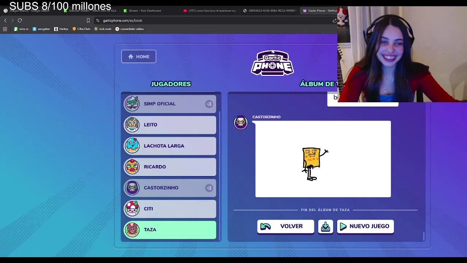
Task: Open the sims cc bookmark
Action: 22,29
